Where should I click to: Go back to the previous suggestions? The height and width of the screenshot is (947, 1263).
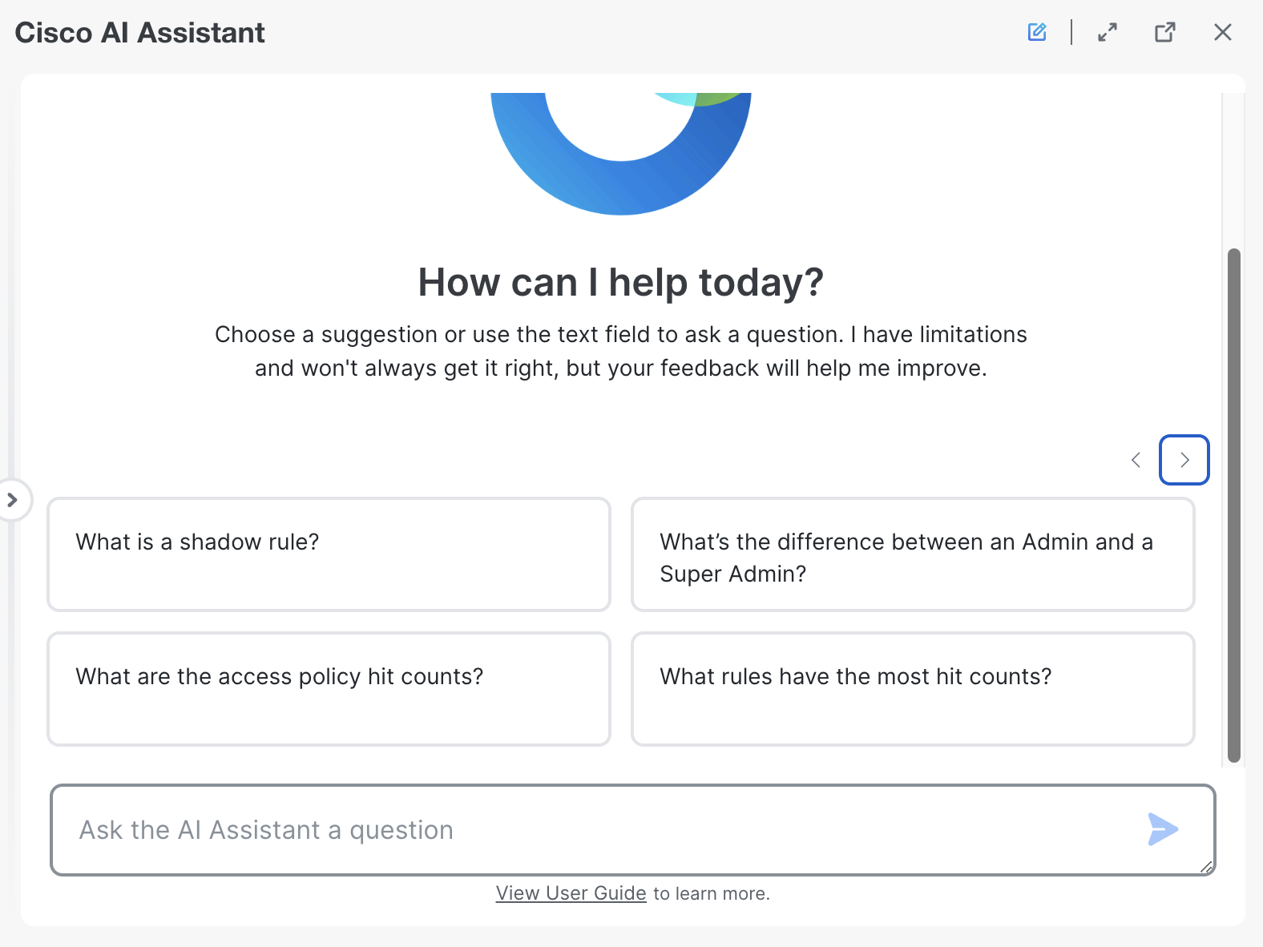click(1136, 460)
